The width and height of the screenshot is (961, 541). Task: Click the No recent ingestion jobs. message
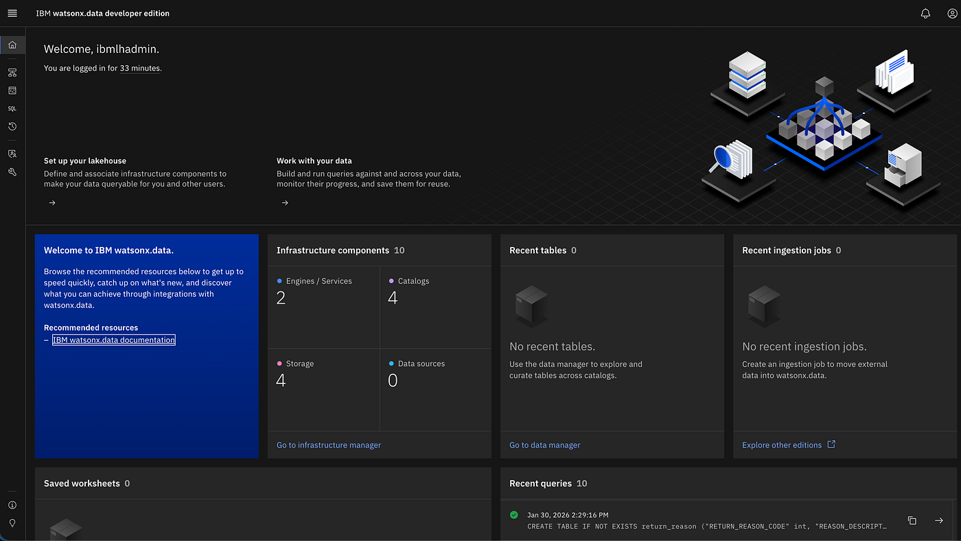pyautogui.click(x=804, y=346)
